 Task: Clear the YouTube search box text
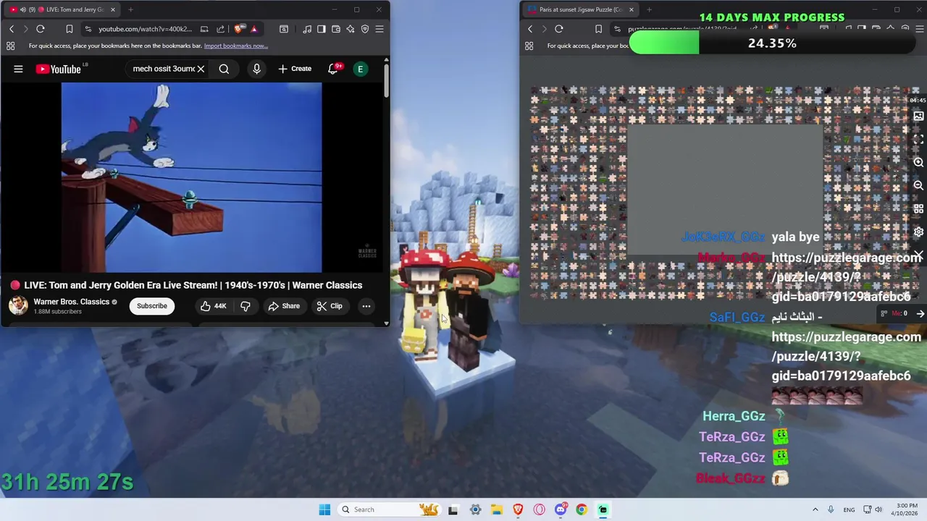201,69
